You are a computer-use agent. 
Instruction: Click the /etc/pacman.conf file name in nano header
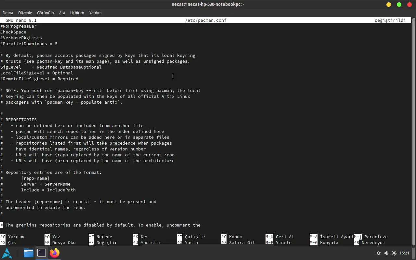[206, 20]
